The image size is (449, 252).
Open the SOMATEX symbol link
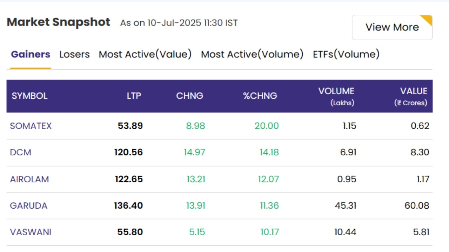click(31, 126)
